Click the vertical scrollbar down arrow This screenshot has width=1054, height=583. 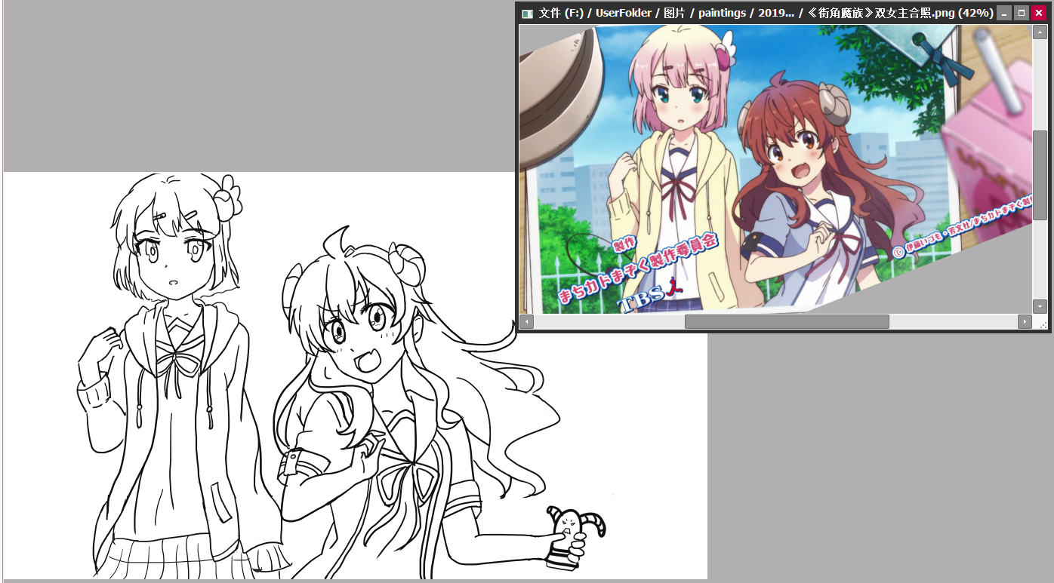[1040, 307]
